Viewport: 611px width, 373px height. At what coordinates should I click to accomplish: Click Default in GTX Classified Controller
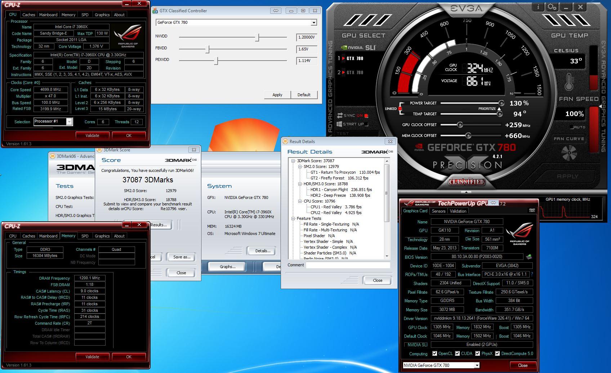[304, 95]
